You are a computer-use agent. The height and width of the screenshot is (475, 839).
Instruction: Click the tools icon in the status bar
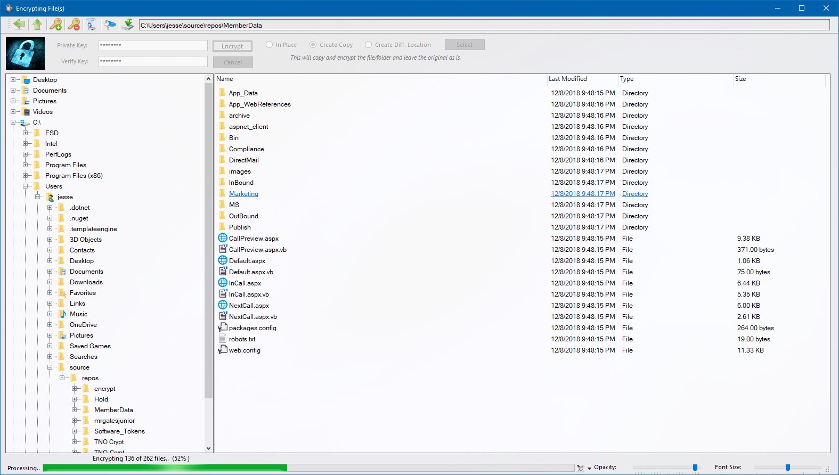pos(580,468)
